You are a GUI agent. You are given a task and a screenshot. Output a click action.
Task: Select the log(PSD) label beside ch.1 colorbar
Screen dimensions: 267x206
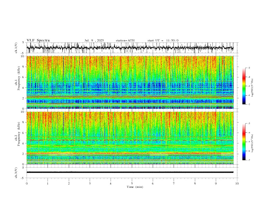(252, 88)
